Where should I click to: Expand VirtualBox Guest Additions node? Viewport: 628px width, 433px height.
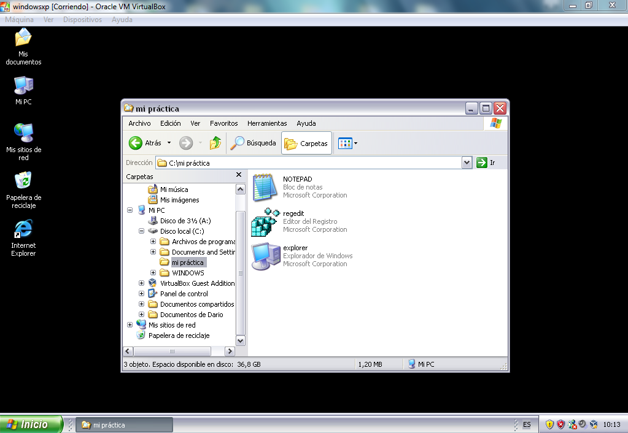141,283
